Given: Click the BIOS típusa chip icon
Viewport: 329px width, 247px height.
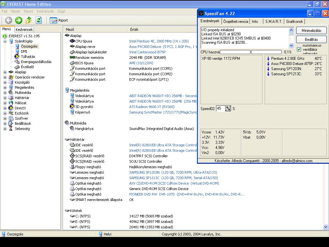Looking at the screenshot, I should click(x=72, y=63).
